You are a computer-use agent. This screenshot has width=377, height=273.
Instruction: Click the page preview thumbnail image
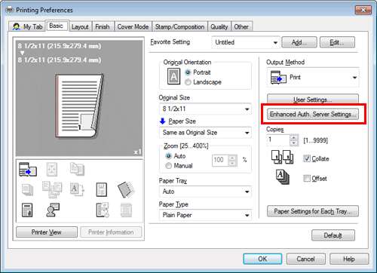pyautogui.click(x=79, y=106)
